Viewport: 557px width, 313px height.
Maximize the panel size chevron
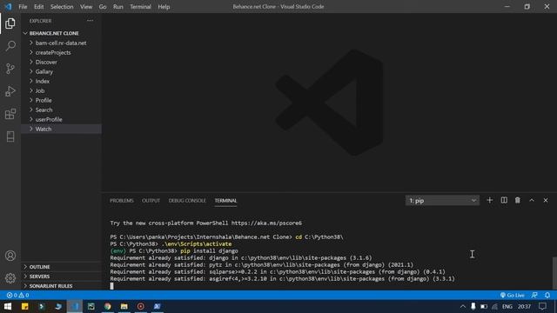tap(532, 200)
